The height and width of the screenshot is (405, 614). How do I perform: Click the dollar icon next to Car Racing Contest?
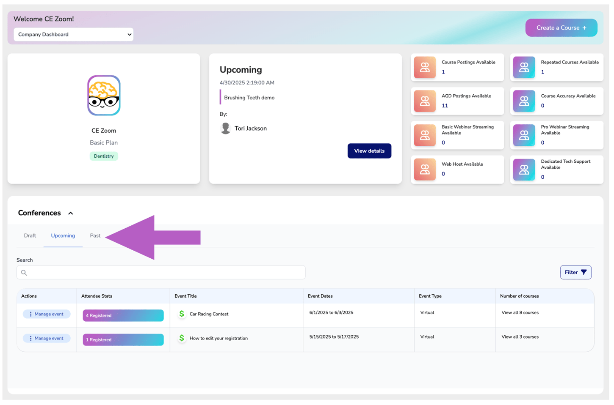(x=182, y=314)
